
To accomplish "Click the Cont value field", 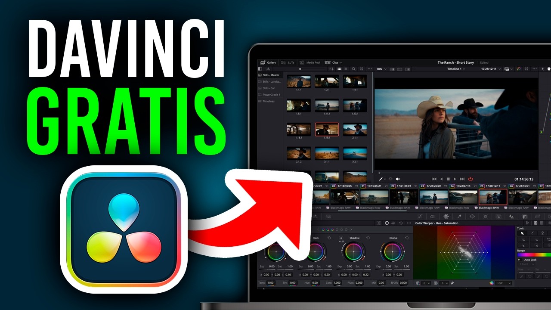I will pos(337,283).
